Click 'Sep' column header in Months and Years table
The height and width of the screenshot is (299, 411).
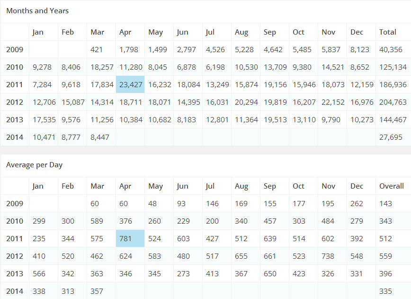[270, 32]
